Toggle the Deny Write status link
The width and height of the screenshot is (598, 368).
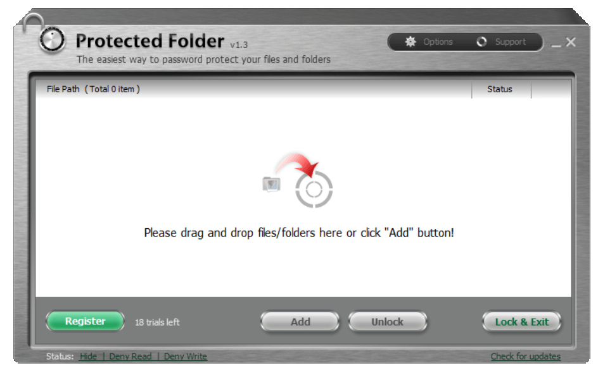point(186,357)
